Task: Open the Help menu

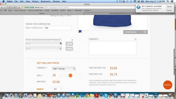Action: pyautogui.click(x=64, y=1)
